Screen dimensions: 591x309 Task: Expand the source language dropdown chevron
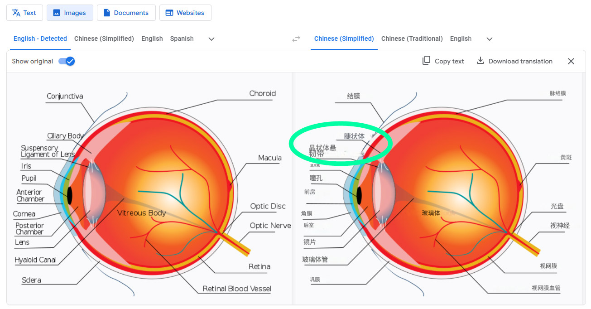click(211, 39)
